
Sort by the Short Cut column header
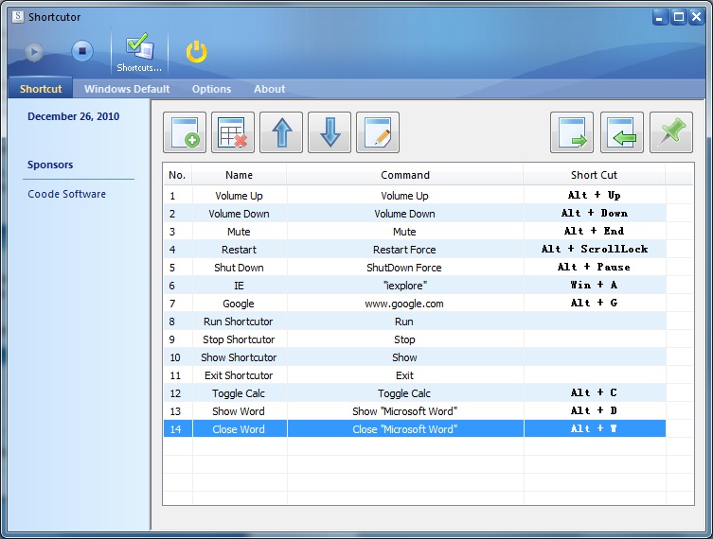click(594, 175)
